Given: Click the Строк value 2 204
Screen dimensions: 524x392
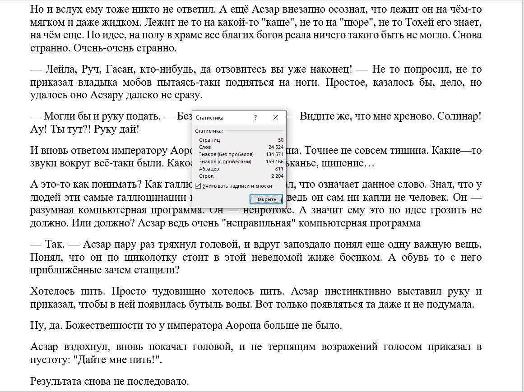Looking at the screenshot, I should tap(277, 176).
